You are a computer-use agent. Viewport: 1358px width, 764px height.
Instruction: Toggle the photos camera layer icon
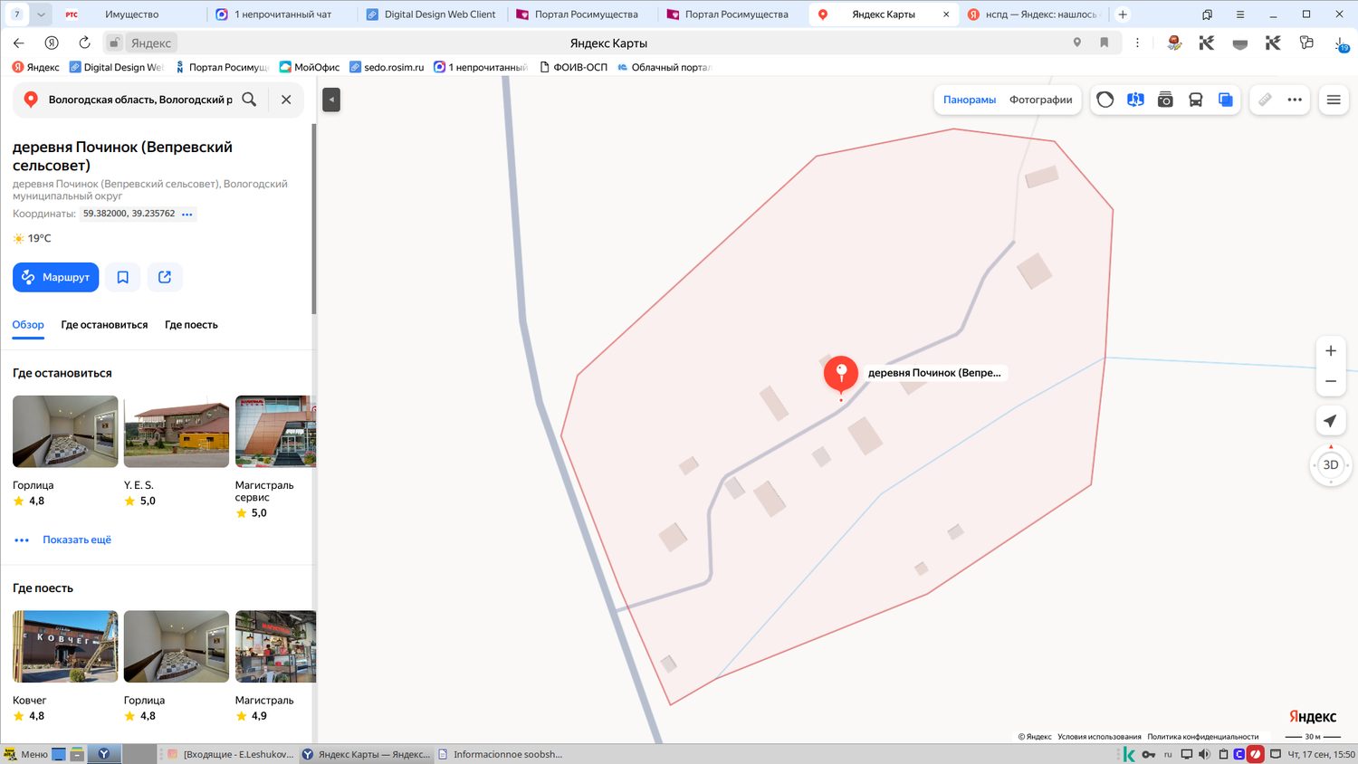coord(1165,100)
